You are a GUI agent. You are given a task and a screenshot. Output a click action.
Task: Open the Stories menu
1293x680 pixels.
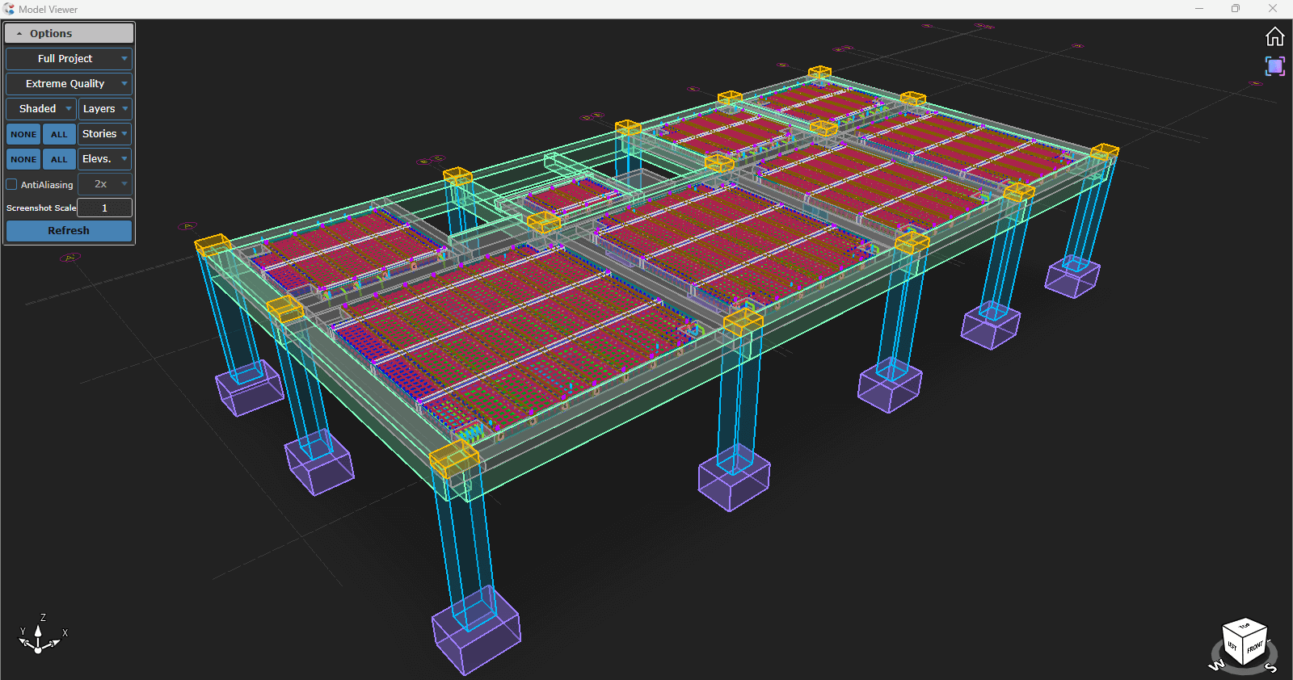click(105, 134)
